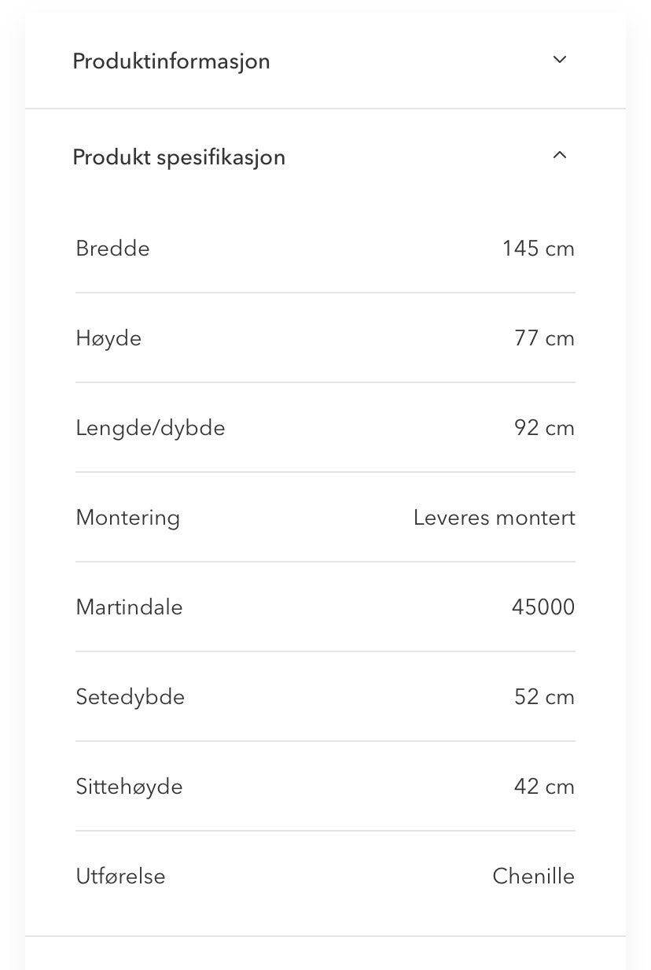Select the Sittehøyde label

[129, 787]
